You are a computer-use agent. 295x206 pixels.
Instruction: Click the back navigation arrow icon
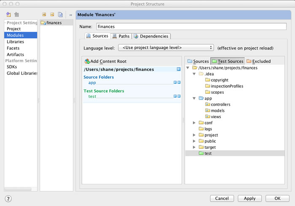pos(8,15)
